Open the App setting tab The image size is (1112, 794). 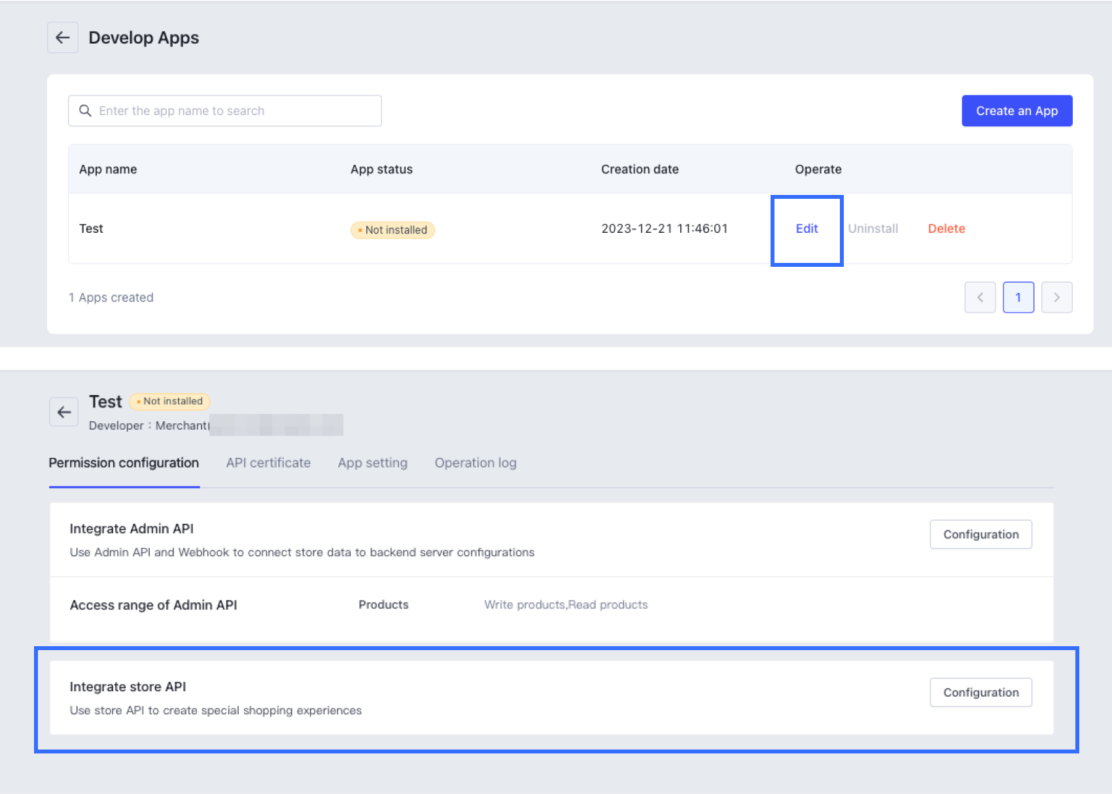[372, 462]
